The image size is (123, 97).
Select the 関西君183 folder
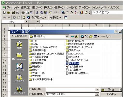(x=36, y=63)
